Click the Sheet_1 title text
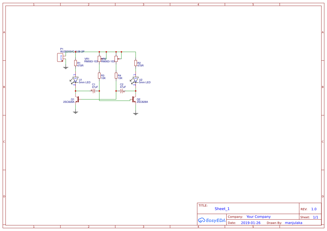 [x=222, y=209]
